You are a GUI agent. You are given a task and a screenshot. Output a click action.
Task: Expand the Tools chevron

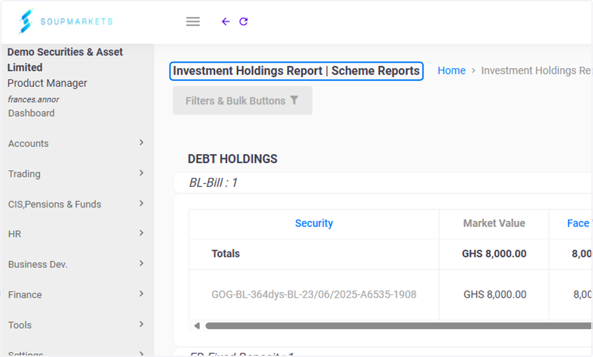pyautogui.click(x=141, y=324)
